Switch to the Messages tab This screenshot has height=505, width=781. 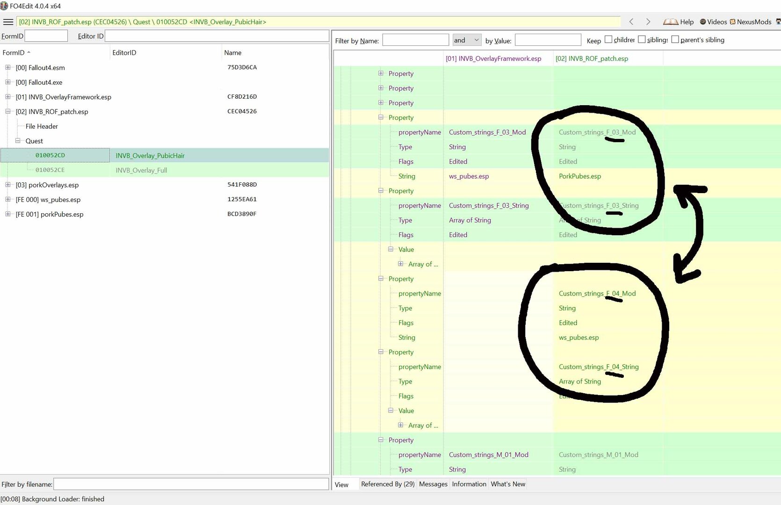point(433,484)
